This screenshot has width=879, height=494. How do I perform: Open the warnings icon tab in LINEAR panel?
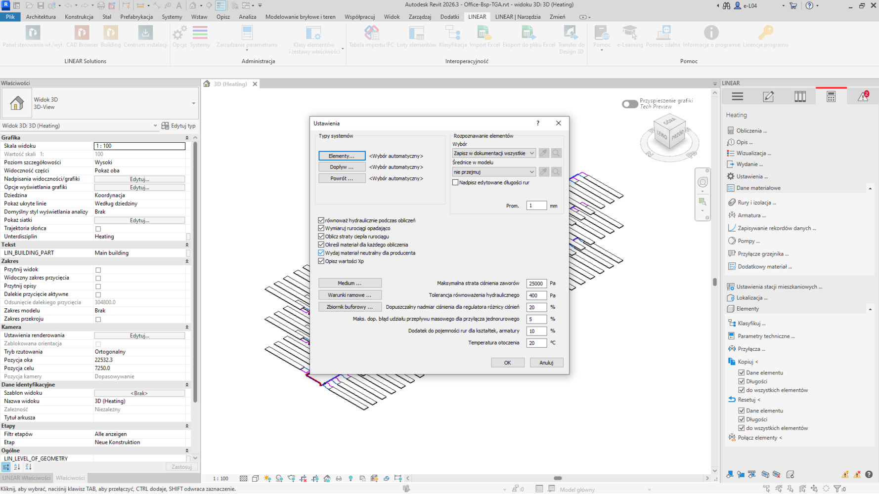tap(863, 97)
